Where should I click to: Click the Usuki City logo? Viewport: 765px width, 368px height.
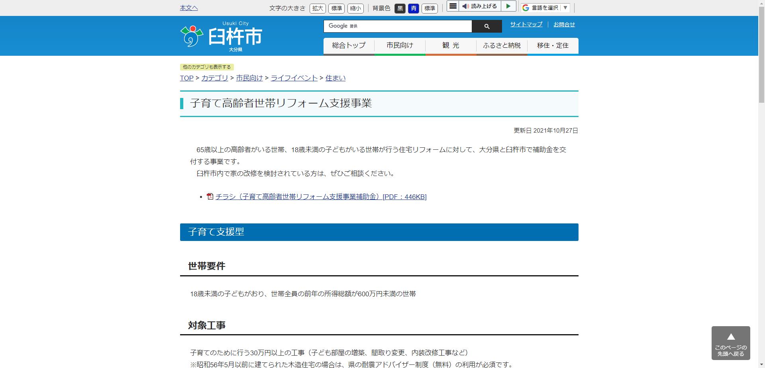[221, 36]
